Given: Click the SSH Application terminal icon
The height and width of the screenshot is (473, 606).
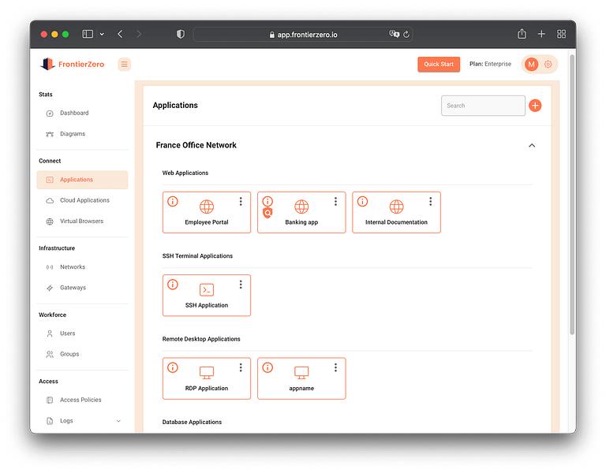Looking at the screenshot, I should 207,289.
